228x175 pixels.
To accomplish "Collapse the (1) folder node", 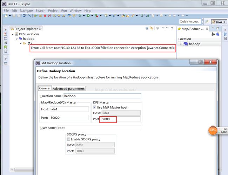I will point(21,43).
